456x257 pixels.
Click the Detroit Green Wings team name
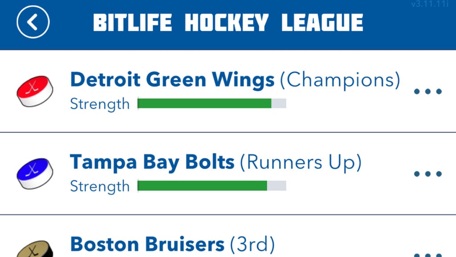[x=172, y=79]
